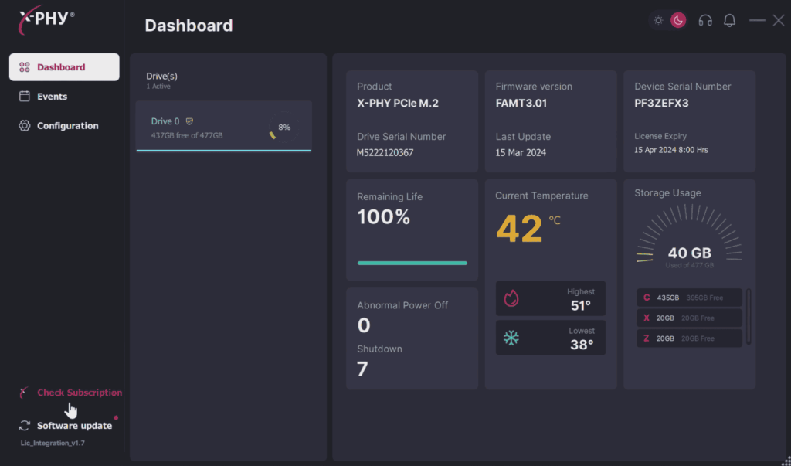Click the Software update refresh icon
This screenshot has width=791, height=466.
click(x=25, y=426)
